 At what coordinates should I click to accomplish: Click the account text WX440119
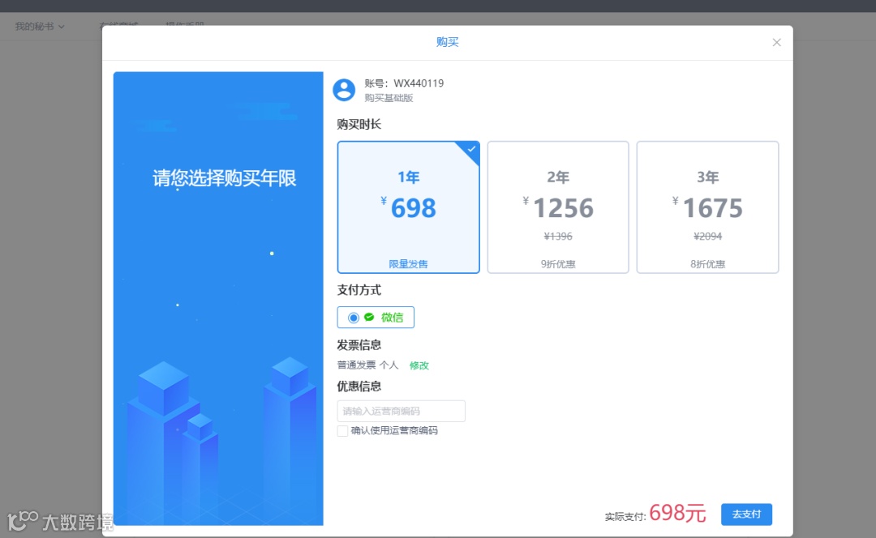click(419, 83)
